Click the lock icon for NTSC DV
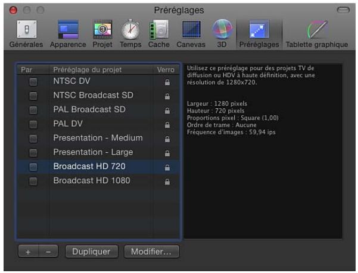 coord(167,82)
